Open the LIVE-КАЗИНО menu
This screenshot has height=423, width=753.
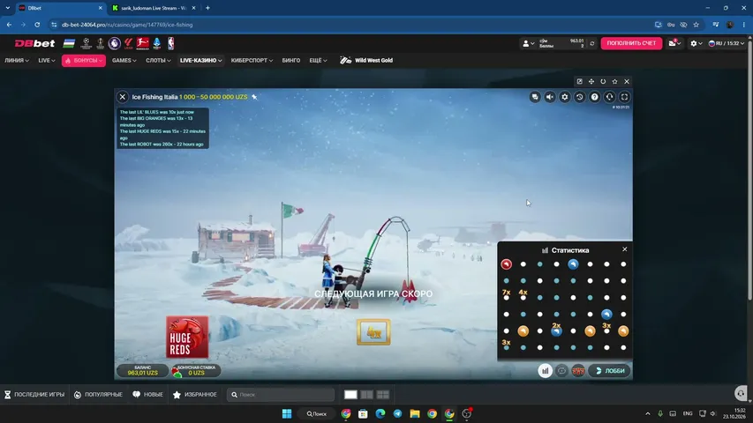coord(200,61)
